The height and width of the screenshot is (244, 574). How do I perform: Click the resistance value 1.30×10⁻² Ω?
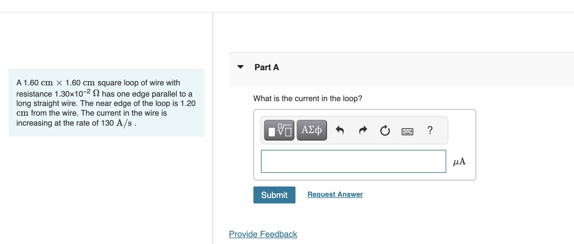pyautogui.click(x=77, y=93)
